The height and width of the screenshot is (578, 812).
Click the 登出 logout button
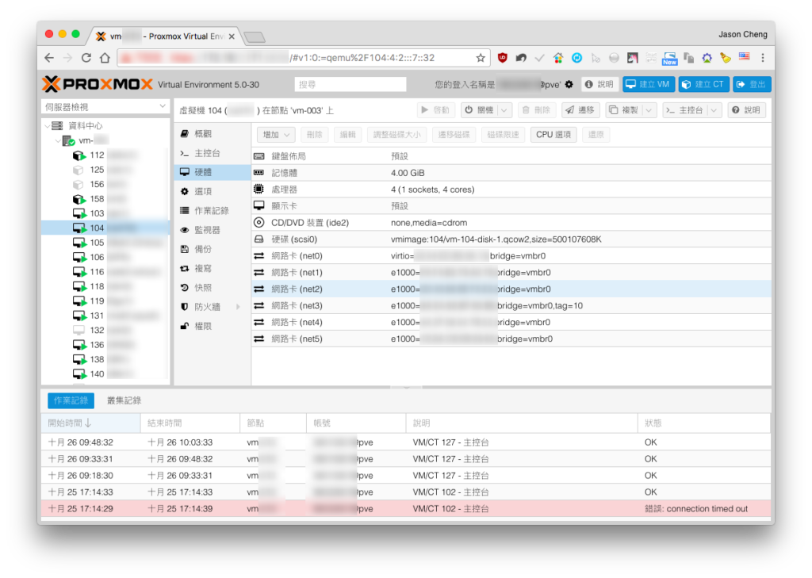752,84
